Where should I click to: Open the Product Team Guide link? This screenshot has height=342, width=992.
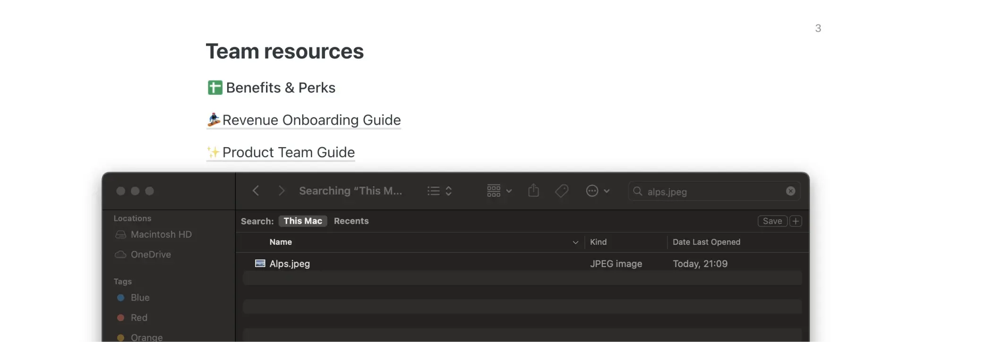tap(288, 152)
